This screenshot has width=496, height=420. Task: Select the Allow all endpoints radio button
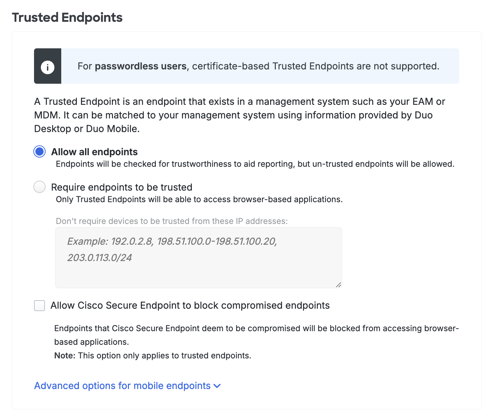[x=39, y=151]
